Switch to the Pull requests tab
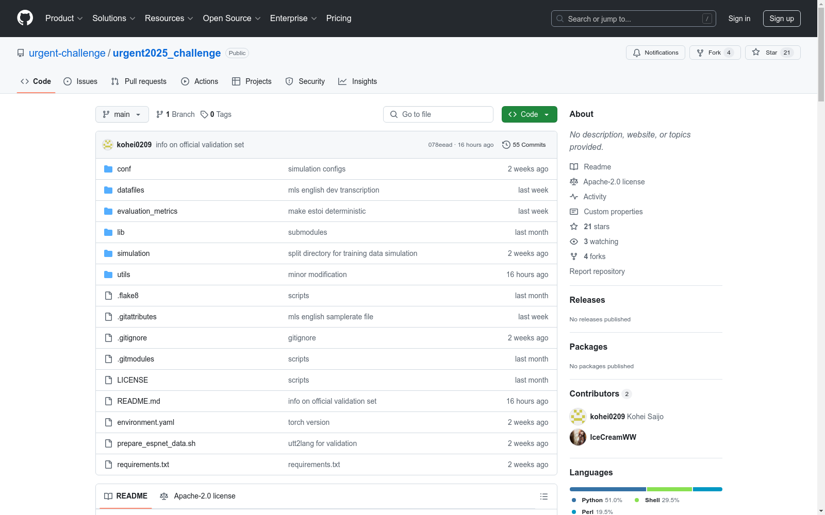This screenshot has height=515, width=825. [139, 81]
